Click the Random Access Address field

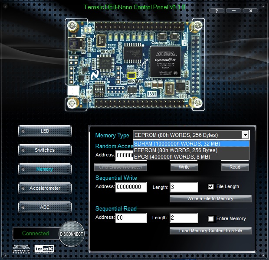point(125,156)
